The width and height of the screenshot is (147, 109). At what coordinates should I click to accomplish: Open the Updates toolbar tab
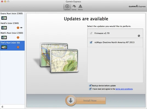point(67,7)
